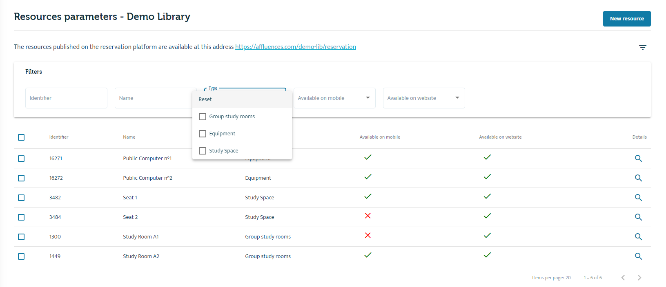The height and width of the screenshot is (287, 666).
Task: Create a New resource
Action: tap(627, 19)
